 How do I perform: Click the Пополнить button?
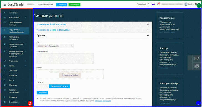click(74, 5)
